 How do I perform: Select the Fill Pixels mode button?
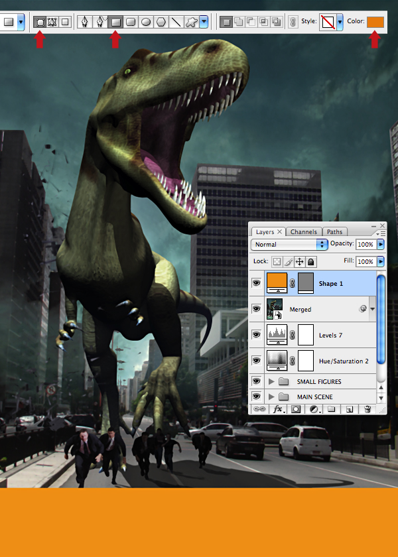pos(65,22)
